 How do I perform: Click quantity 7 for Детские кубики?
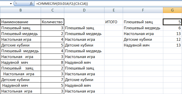tap(52, 80)
